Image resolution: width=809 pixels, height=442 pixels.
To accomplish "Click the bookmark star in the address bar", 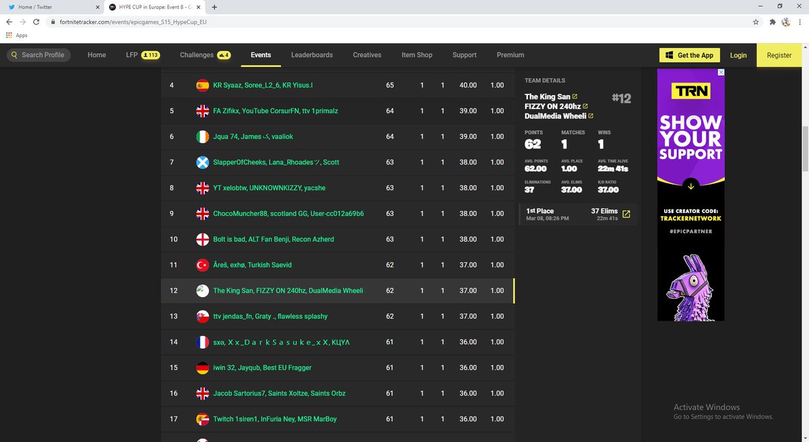I will (x=756, y=22).
